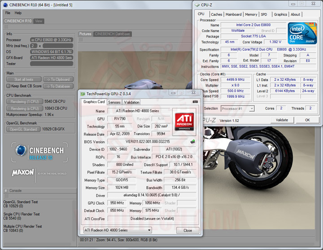Select the Graphics Card tab in GPU-Z

point(94,102)
